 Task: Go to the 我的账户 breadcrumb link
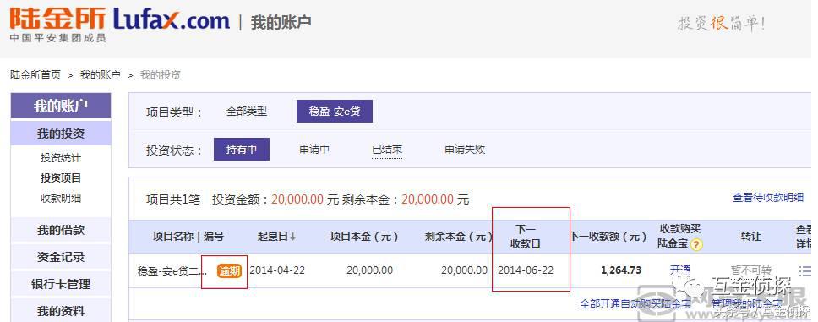click(x=101, y=75)
